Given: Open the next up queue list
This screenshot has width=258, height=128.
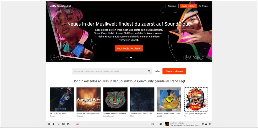Looking at the screenshot, I should 210,124.
